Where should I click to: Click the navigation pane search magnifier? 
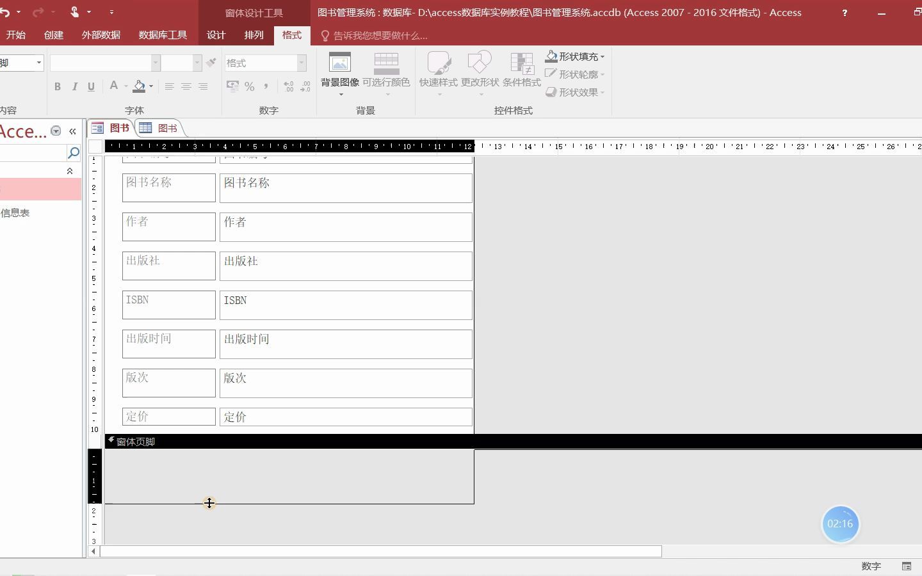click(74, 152)
